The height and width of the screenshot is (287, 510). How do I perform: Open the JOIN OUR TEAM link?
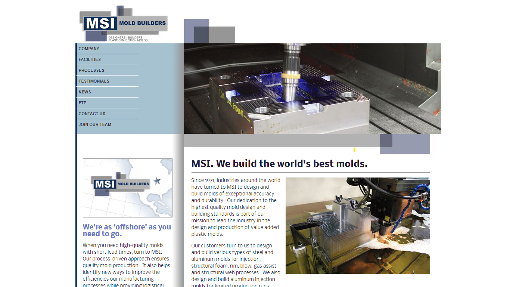point(95,124)
